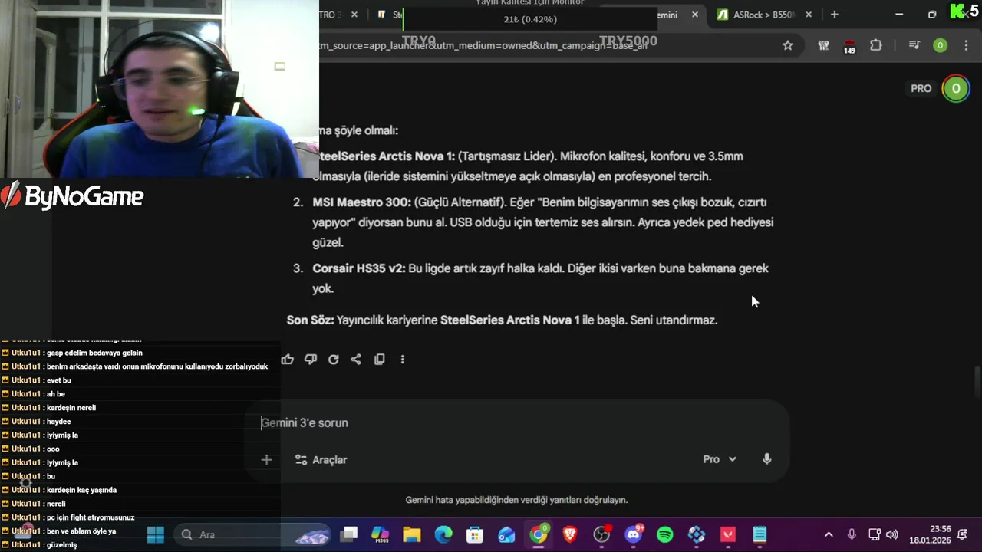Open Microsoft Store from taskbar
982x552 pixels.
[475, 534]
